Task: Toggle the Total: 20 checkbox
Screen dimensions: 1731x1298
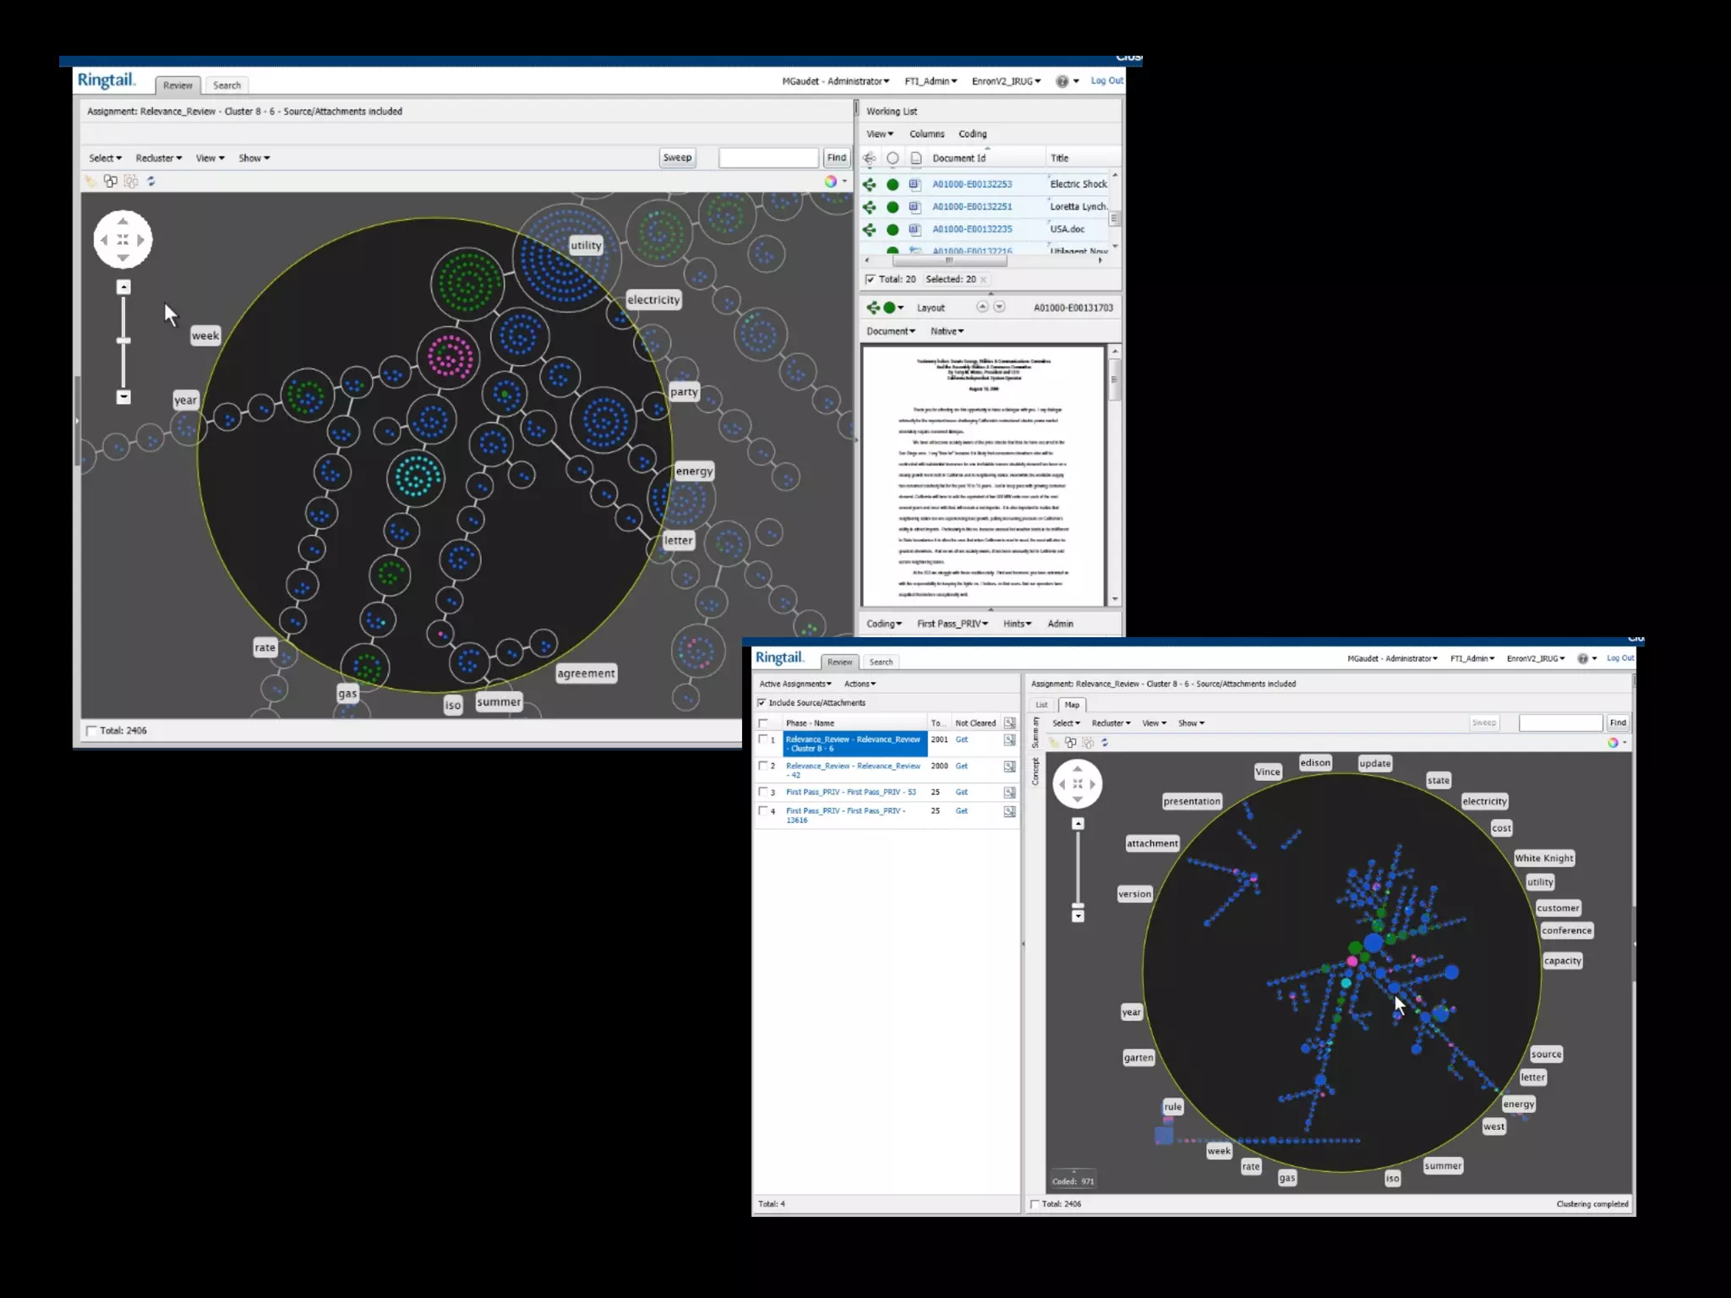Action: click(x=870, y=280)
